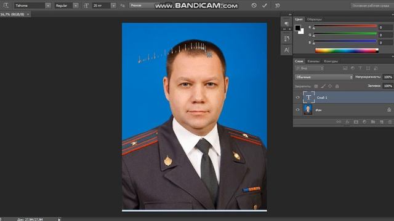394x221 pixels.
Task: Pick a color from the spectrum ramp
Action: [347, 50]
